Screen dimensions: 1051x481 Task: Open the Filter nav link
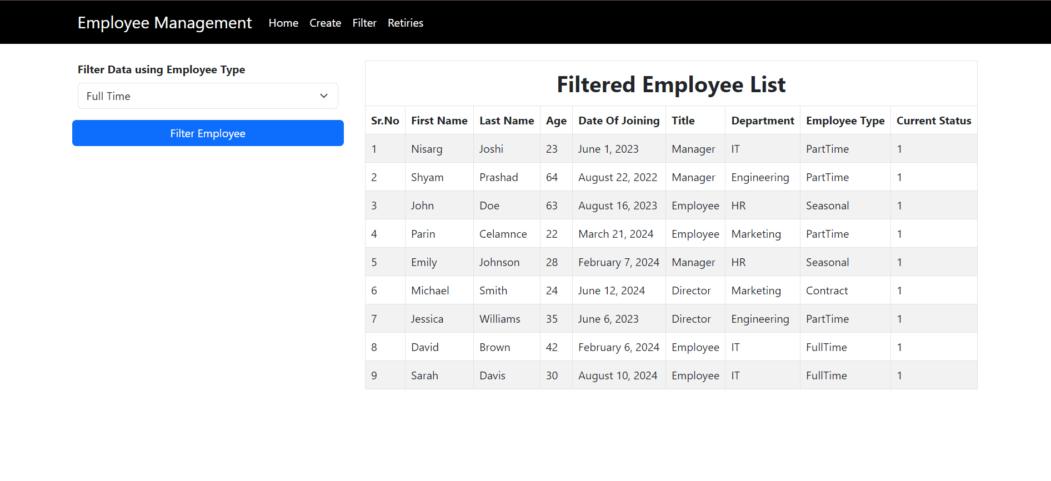[x=364, y=23]
